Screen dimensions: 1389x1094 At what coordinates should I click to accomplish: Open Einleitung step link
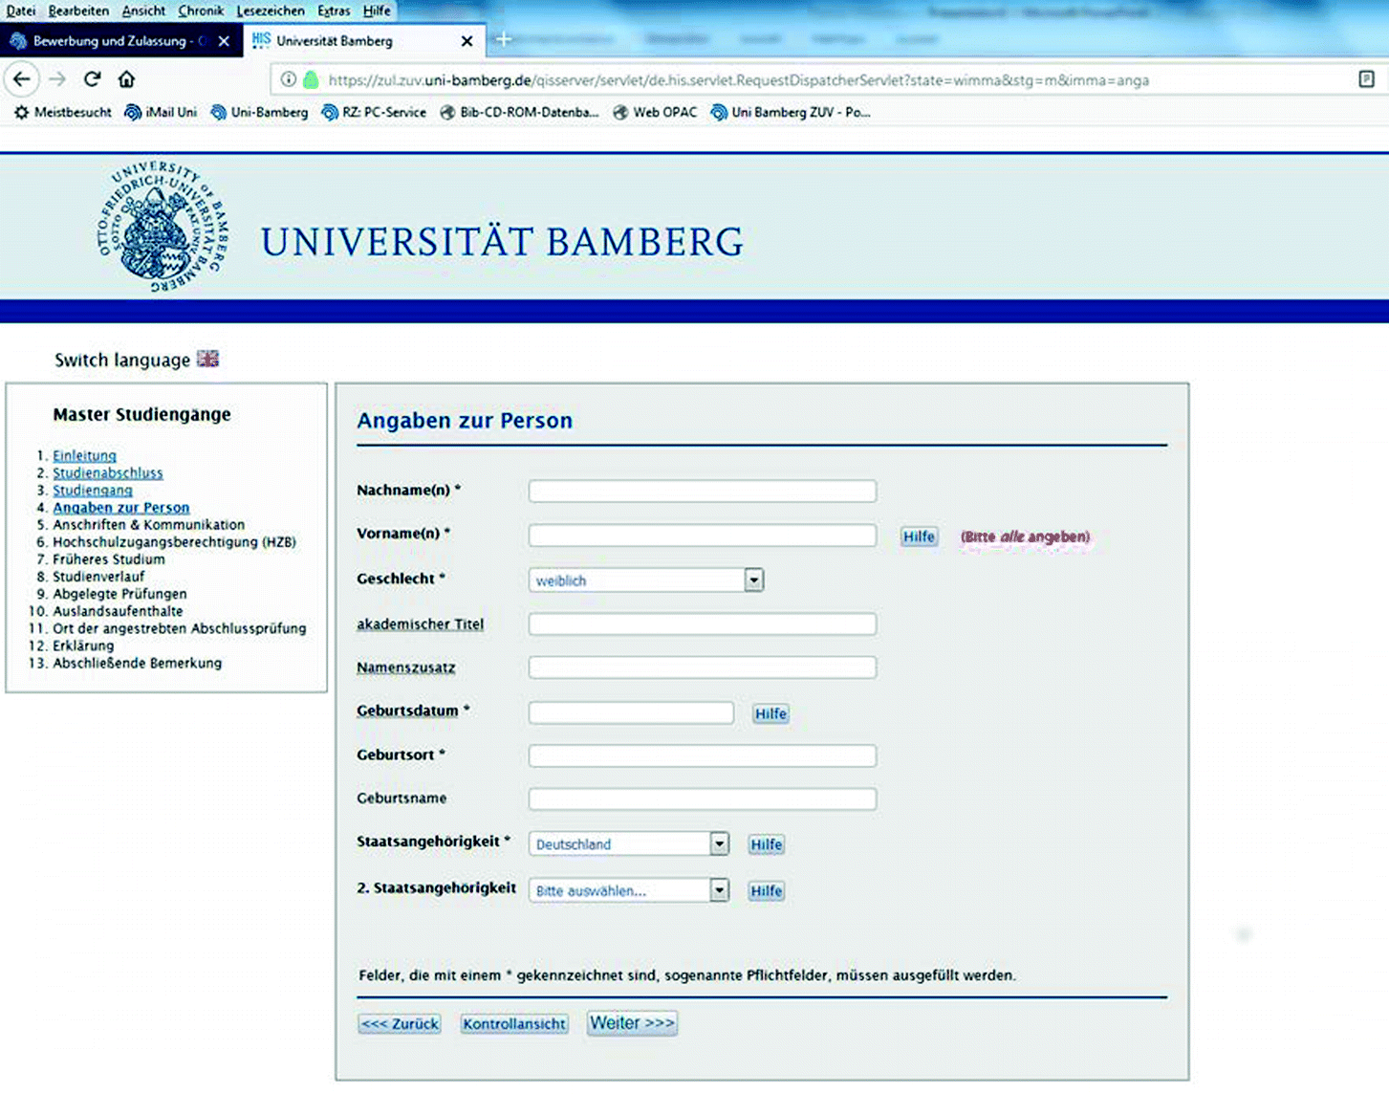tap(84, 456)
